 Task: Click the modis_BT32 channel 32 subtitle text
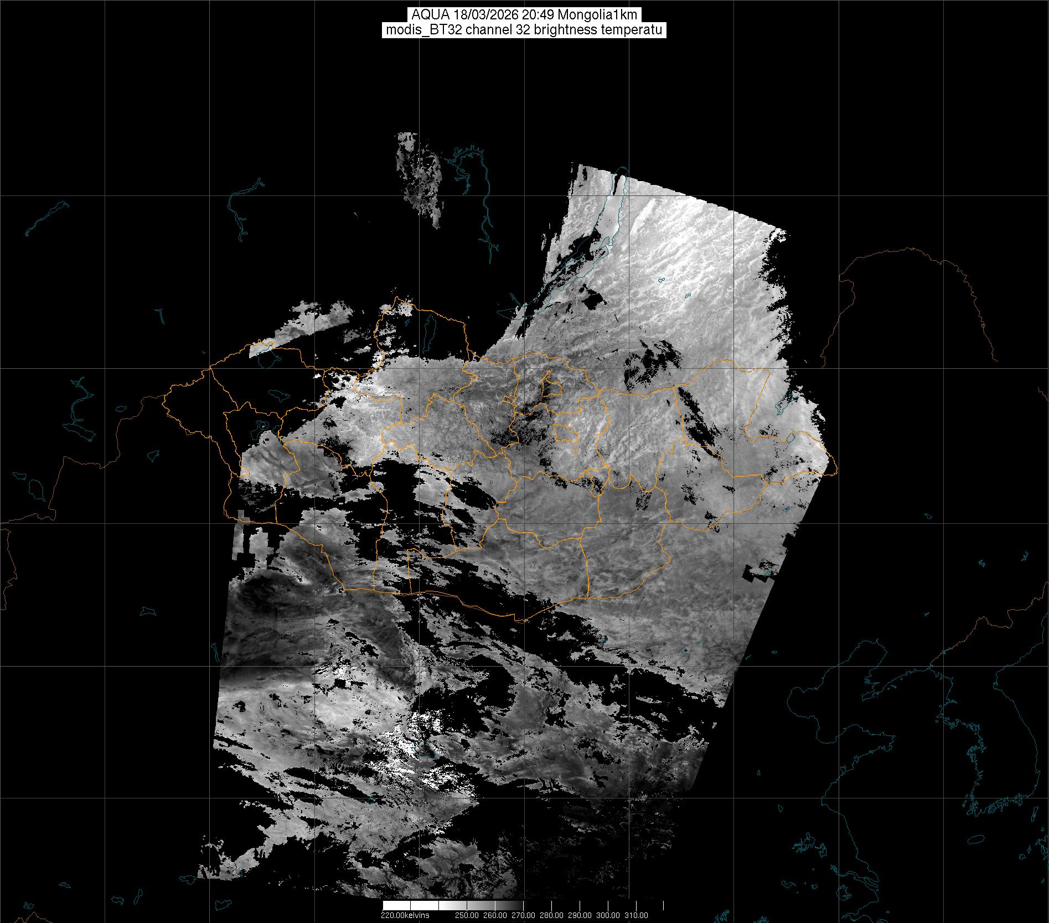tap(524, 30)
